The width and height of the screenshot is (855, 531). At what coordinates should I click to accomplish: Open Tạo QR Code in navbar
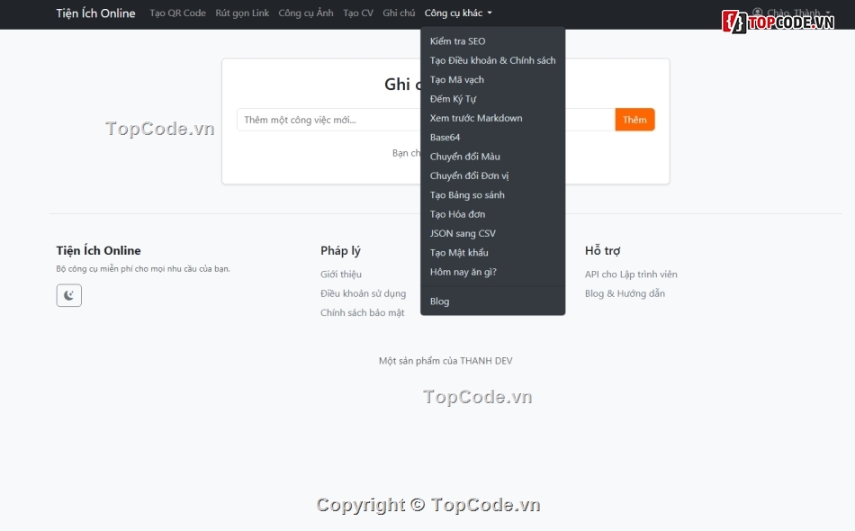tap(177, 13)
